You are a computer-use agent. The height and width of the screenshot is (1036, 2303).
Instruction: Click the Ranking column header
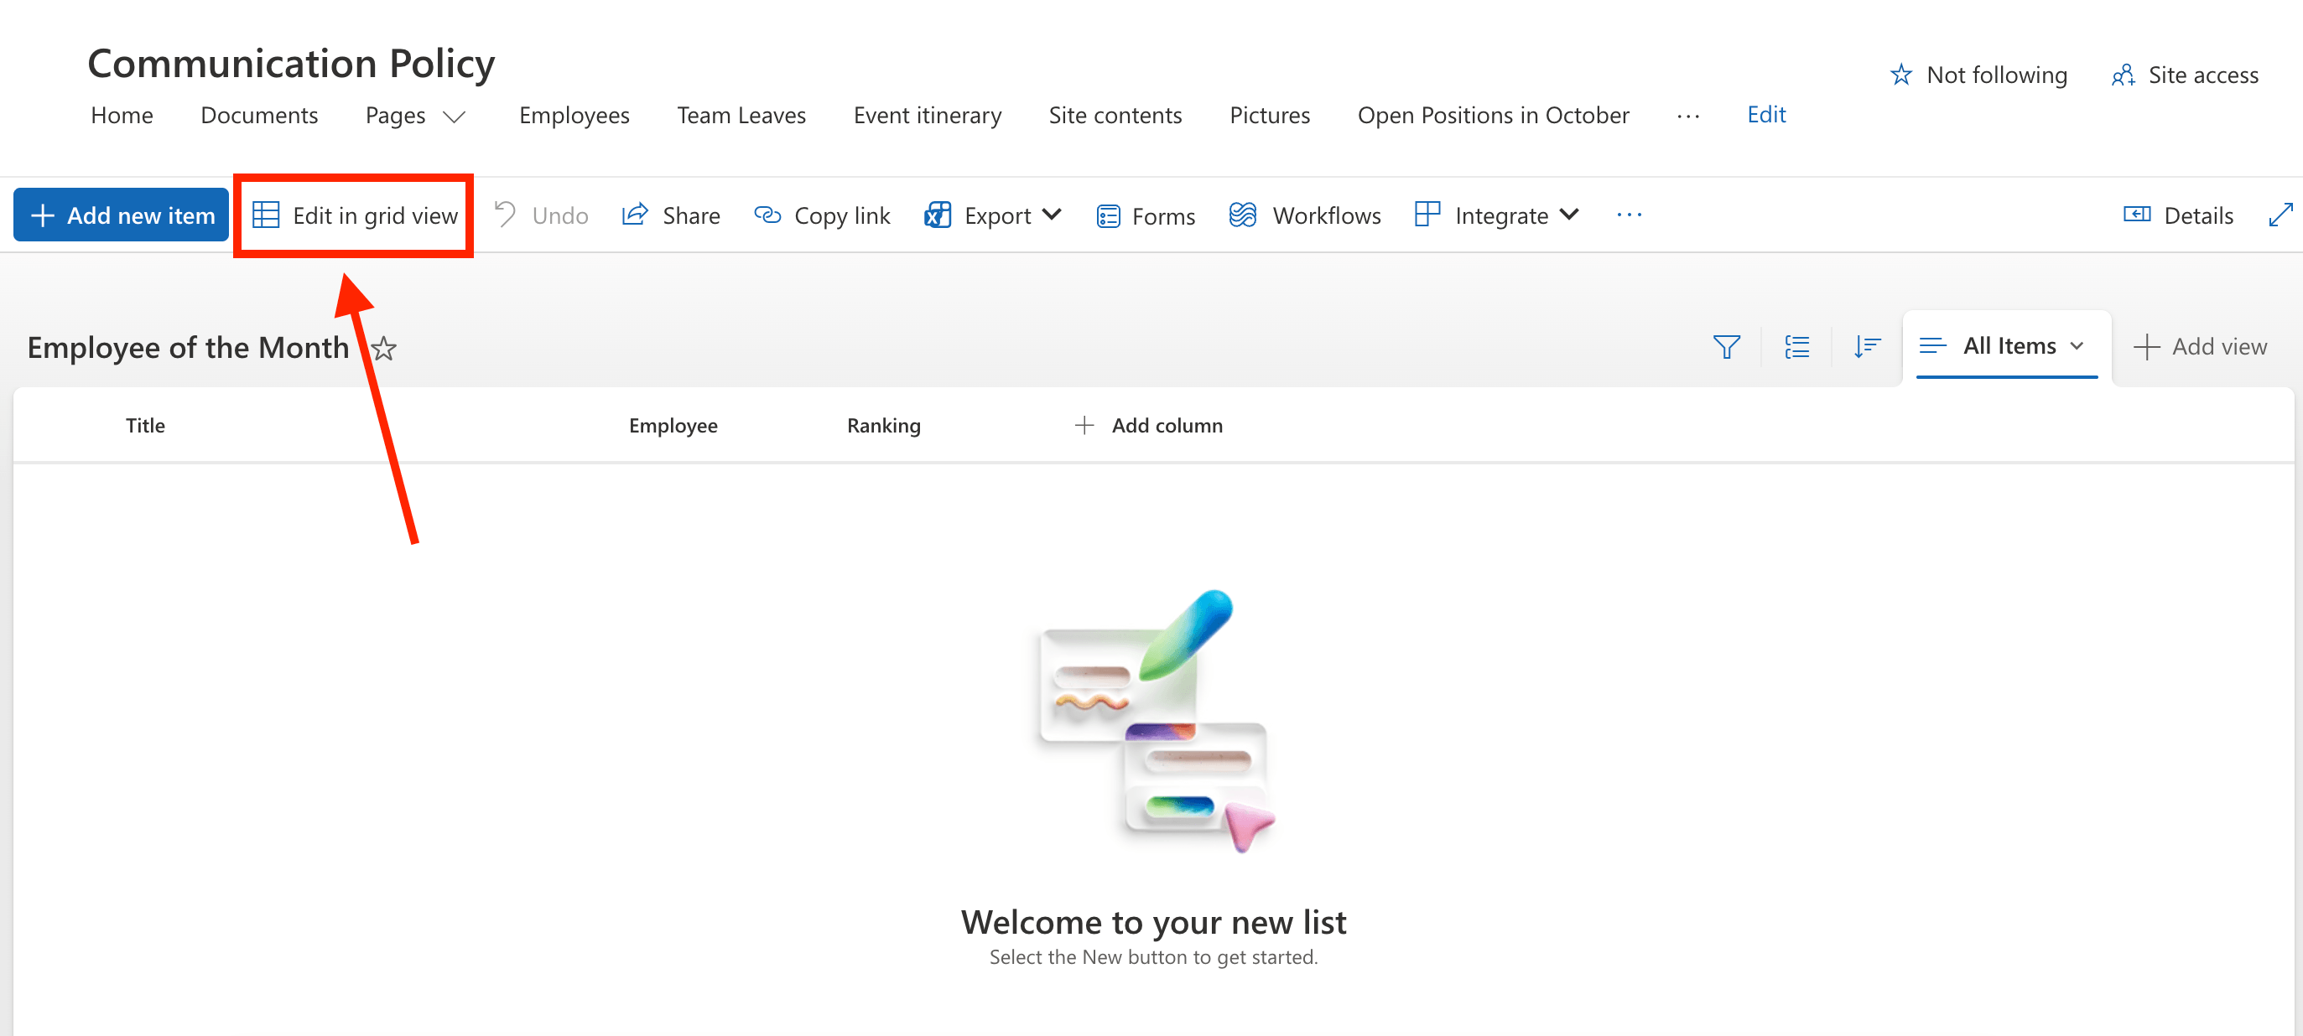click(883, 426)
